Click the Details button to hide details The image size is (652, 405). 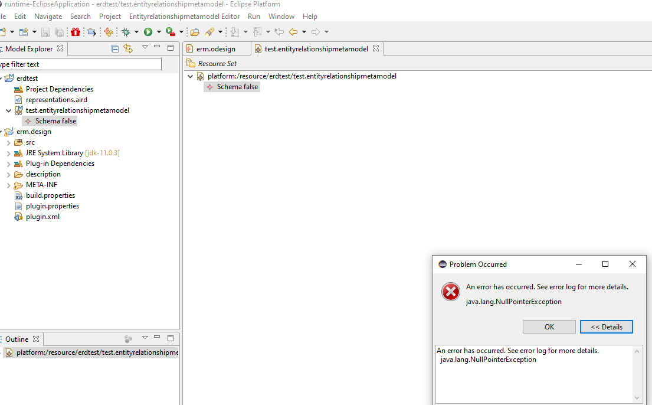(606, 327)
